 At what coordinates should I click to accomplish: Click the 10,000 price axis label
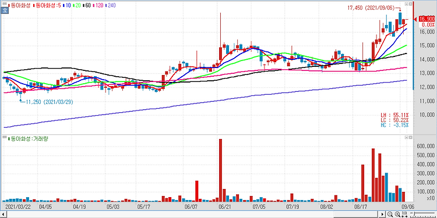427,115
